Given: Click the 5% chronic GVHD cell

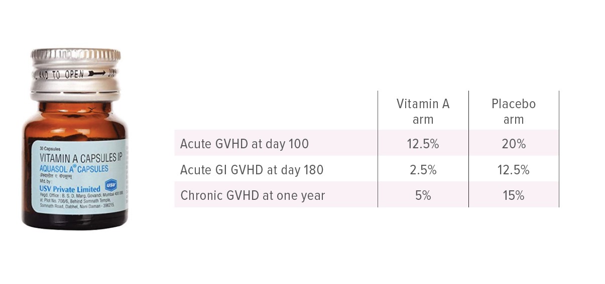Looking at the screenshot, I should coord(423,196).
